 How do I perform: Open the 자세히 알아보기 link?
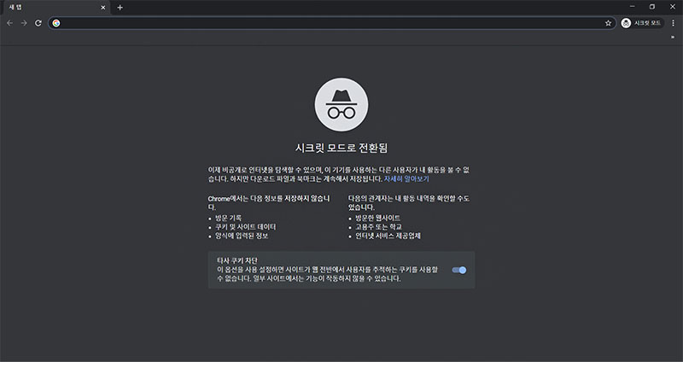point(406,179)
